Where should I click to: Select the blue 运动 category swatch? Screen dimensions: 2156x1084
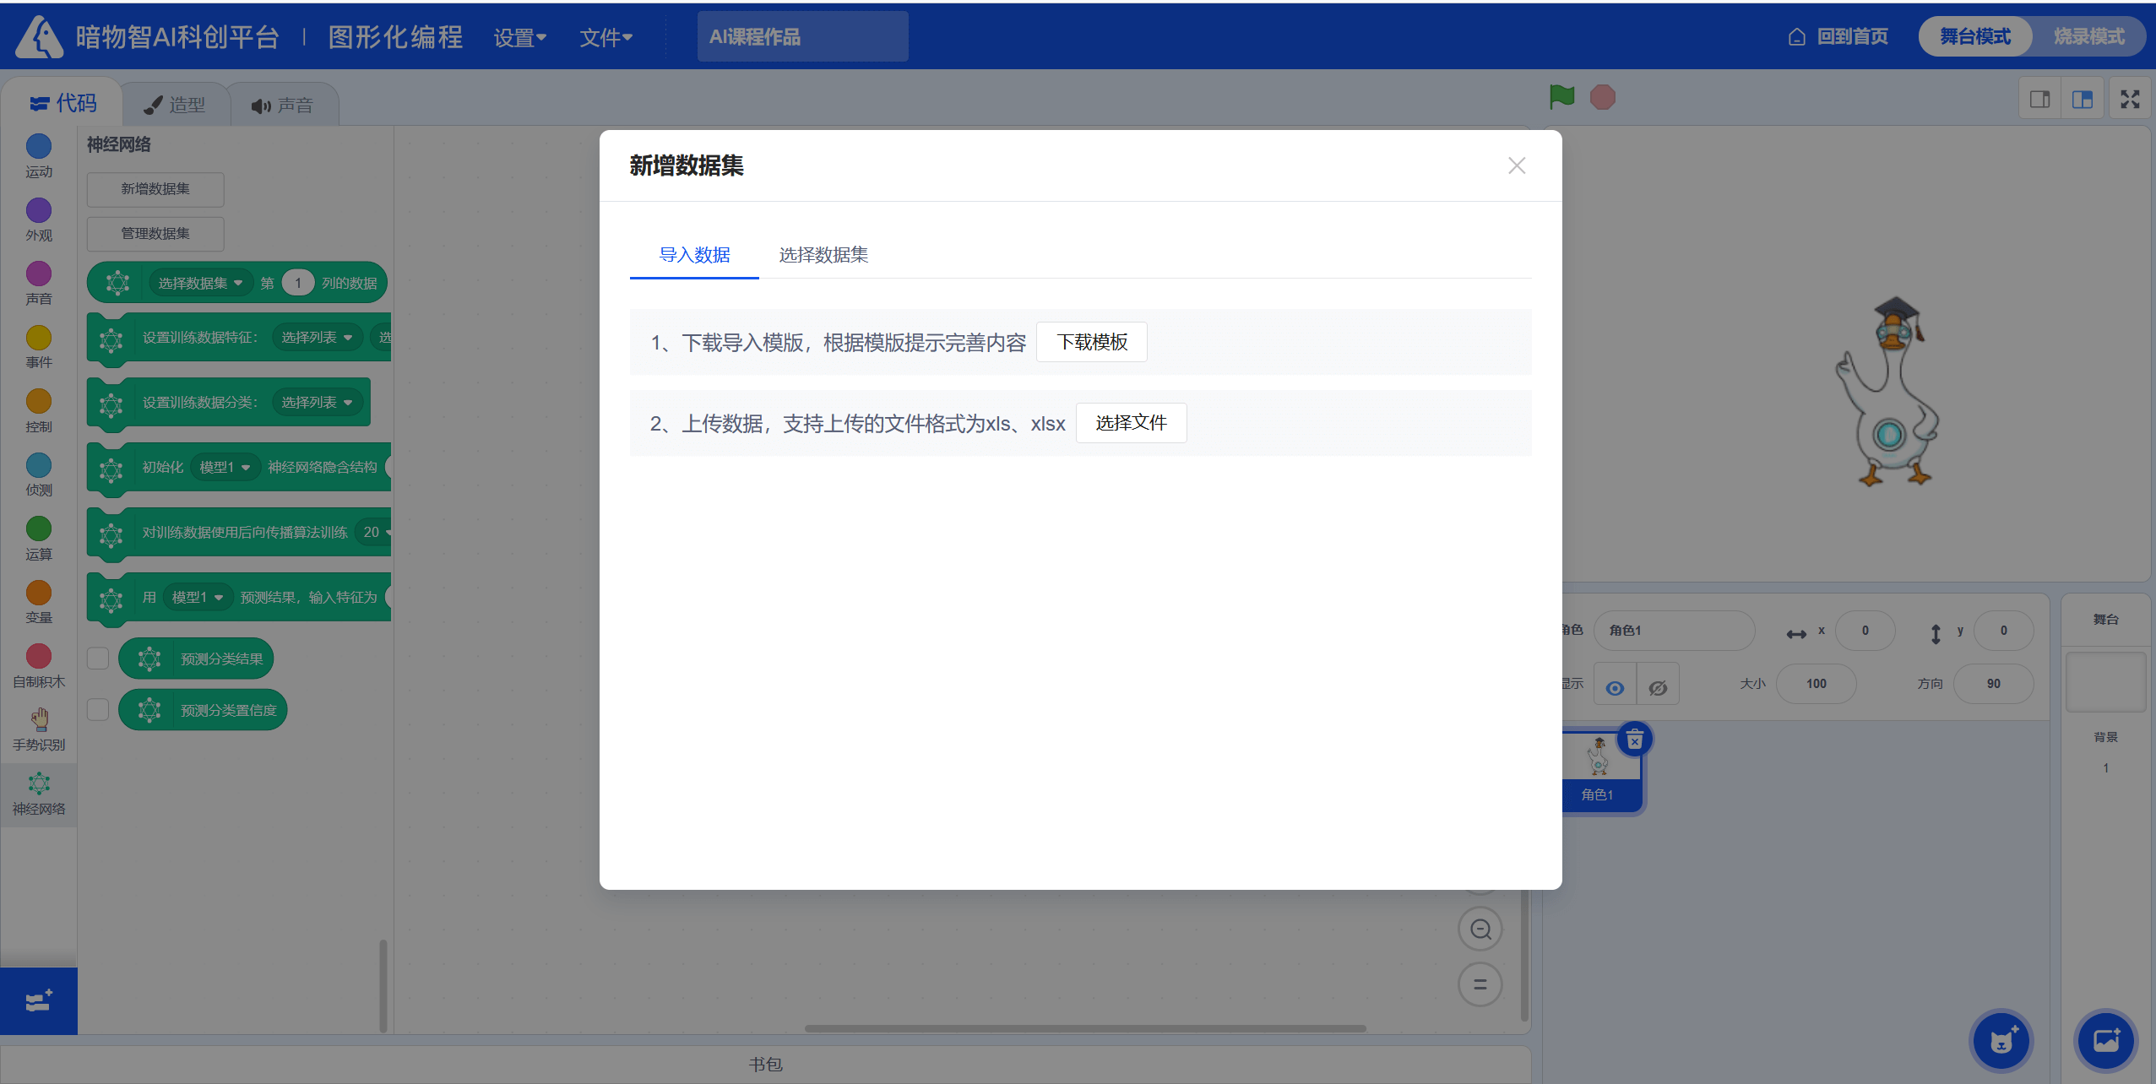click(39, 147)
